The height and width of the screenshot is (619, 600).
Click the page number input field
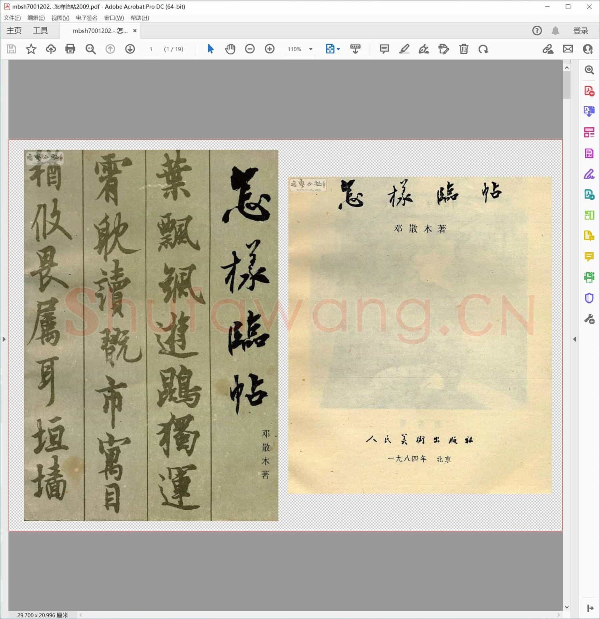tap(151, 49)
